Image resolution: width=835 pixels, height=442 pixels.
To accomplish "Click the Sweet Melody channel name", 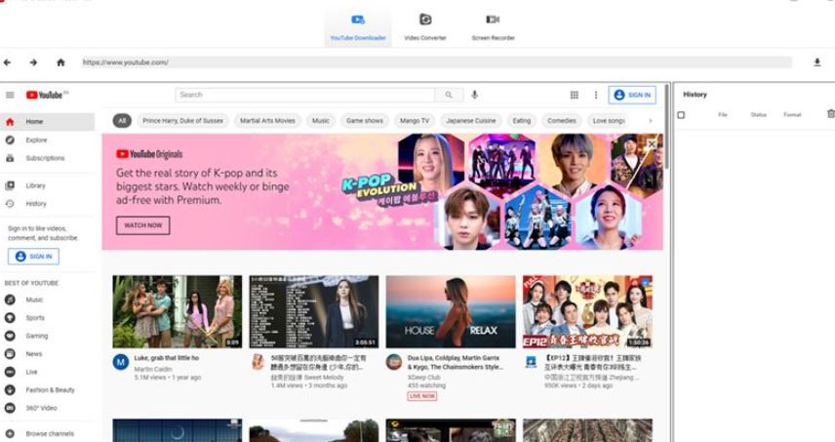I will [307, 377].
